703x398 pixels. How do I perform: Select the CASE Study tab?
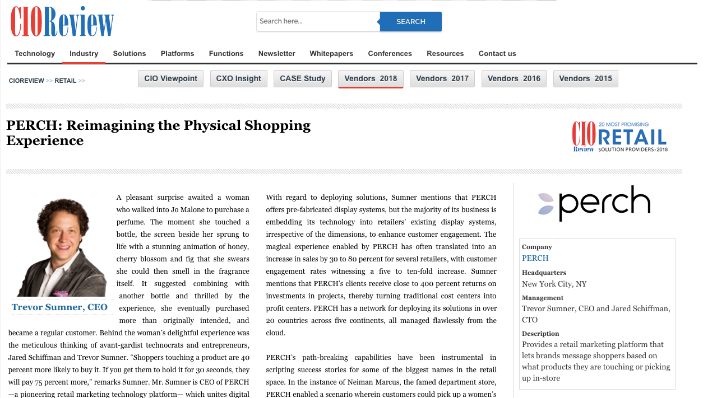click(303, 78)
